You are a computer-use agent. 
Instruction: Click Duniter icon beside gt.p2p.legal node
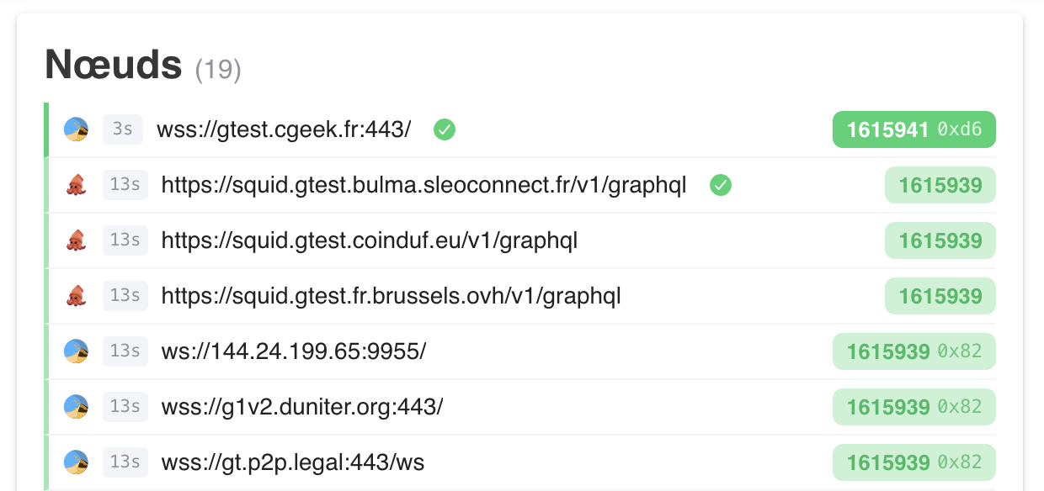point(77,462)
